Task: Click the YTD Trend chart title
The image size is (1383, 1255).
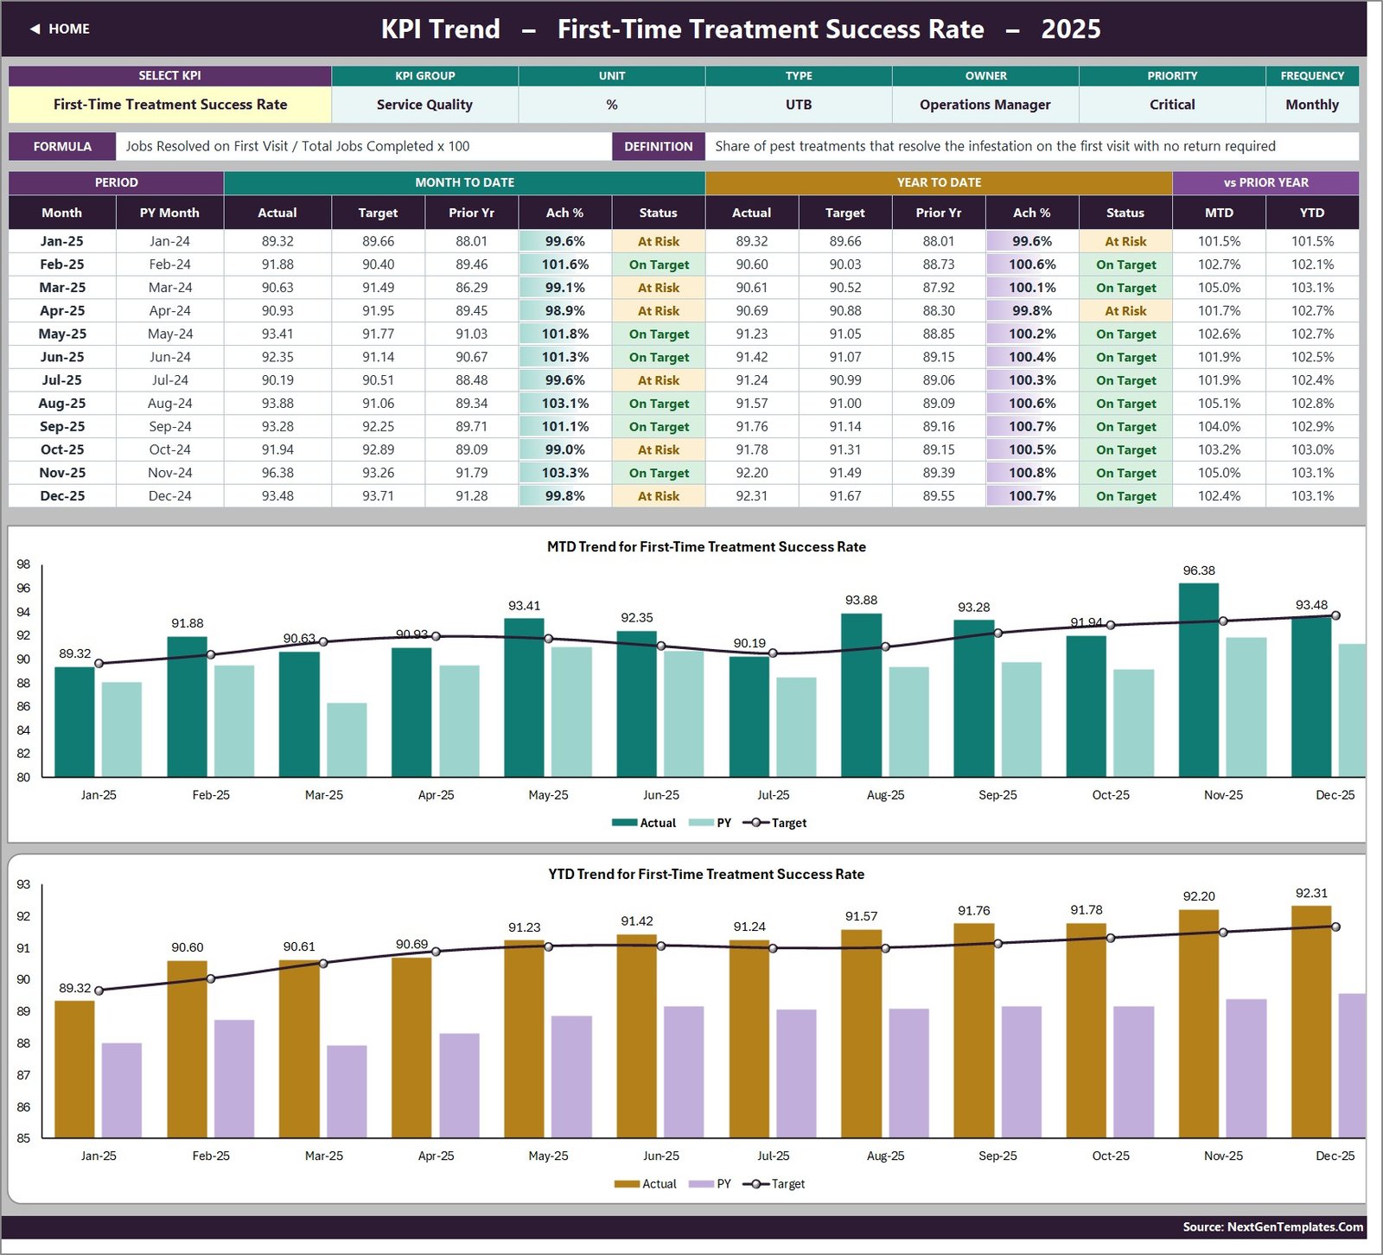Action: (x=706, y=875)
